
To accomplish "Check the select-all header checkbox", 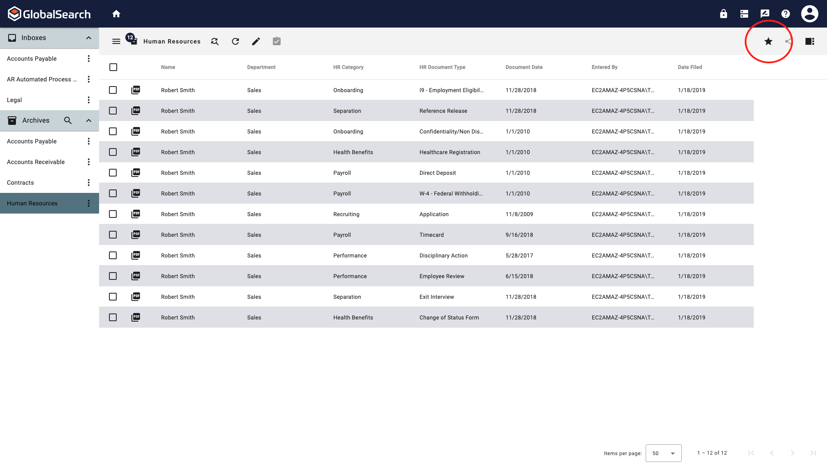I will click(113, 67).
